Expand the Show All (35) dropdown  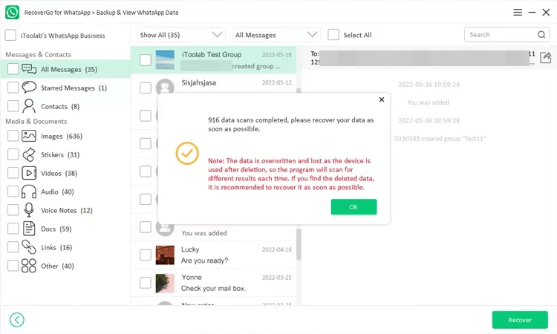tap(181, 35)
